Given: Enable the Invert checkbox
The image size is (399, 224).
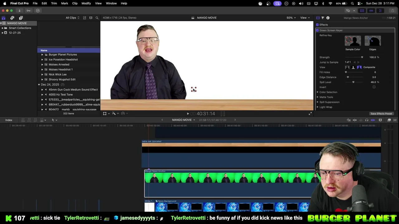Looking at the screenshot, I should click(374, 87).
